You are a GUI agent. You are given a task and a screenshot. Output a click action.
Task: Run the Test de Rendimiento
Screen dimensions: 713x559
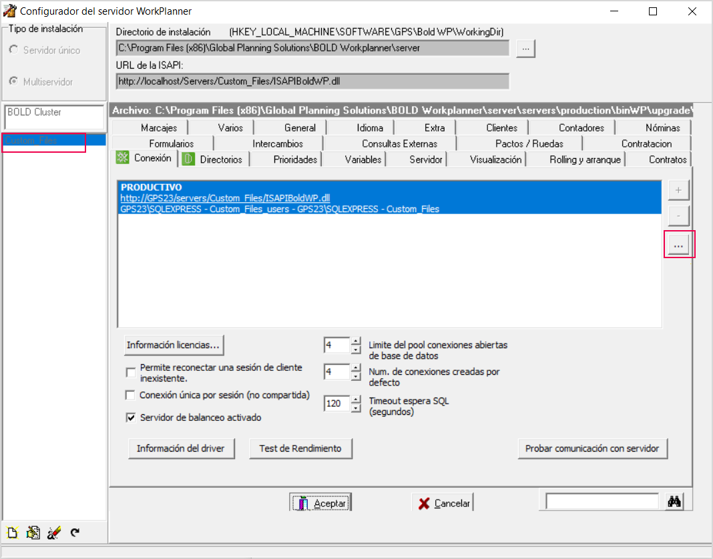[300, 448]
